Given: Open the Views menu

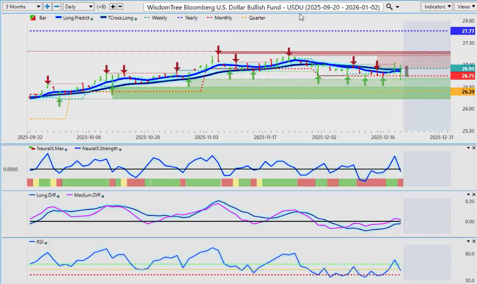Looking at the screenshot, I should tap(465, 7).
